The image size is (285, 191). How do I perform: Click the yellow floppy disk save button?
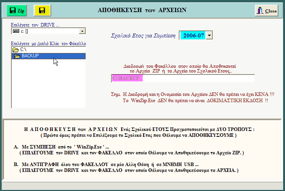tap(42, 11)
